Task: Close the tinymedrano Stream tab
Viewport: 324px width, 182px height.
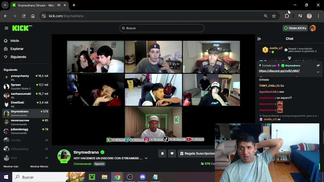Action: [65, 5]
